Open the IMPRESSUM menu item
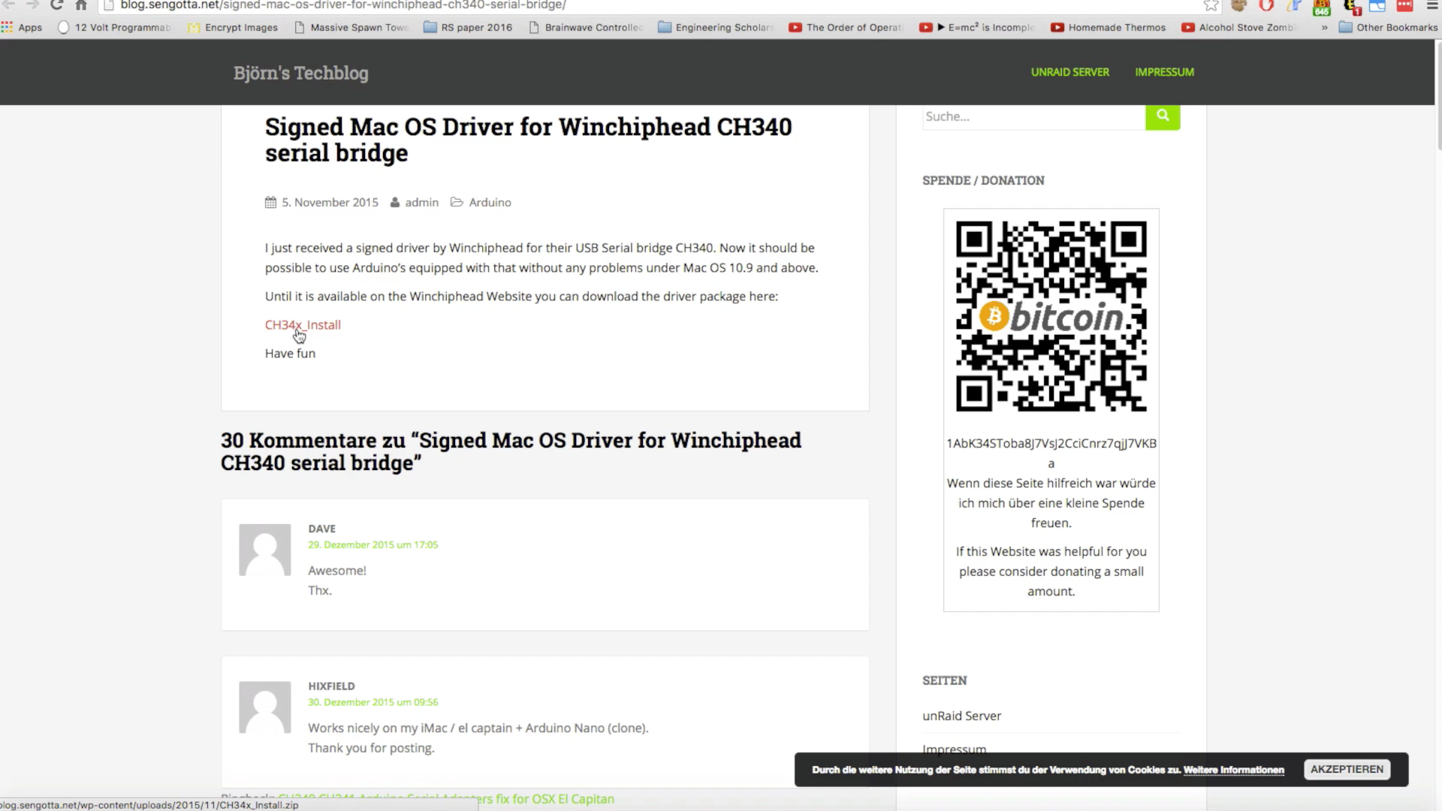 (1164, 72)
